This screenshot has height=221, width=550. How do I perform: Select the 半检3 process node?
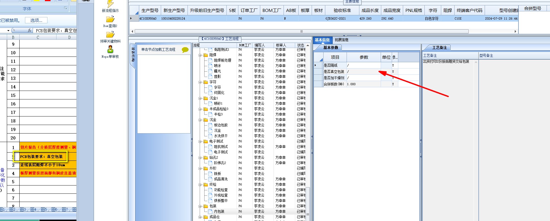click(x=218, y=114)
